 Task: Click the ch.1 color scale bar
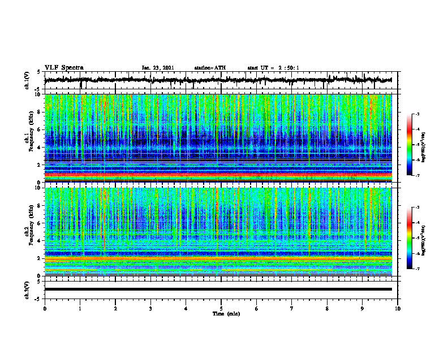(409, 145)
